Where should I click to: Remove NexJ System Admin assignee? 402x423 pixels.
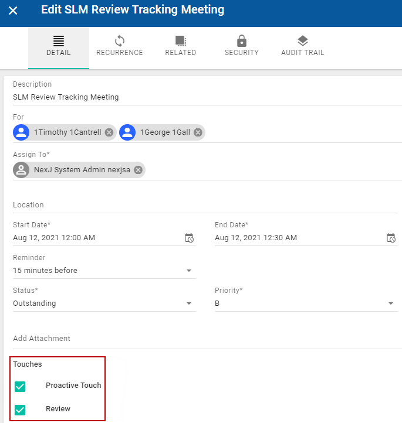138,170
